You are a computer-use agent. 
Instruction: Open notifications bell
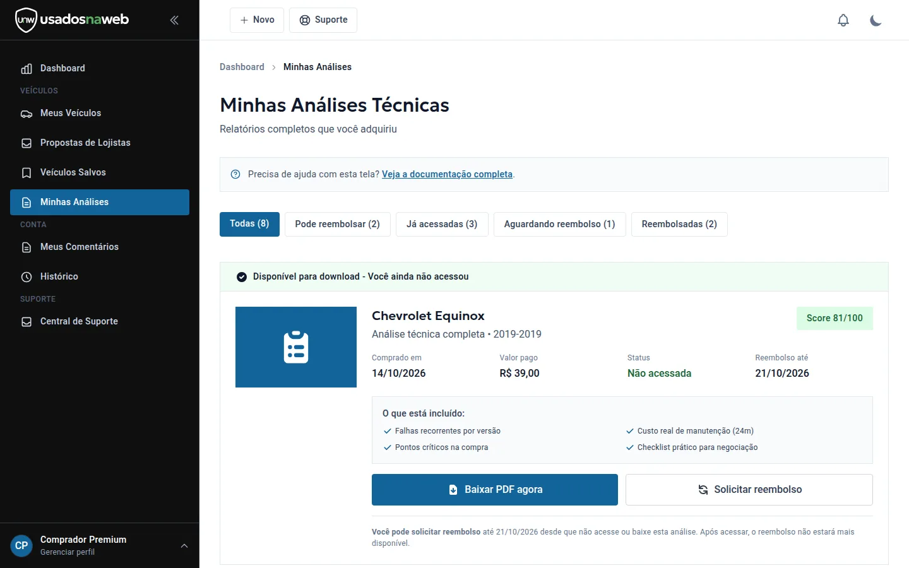point(843,20)
